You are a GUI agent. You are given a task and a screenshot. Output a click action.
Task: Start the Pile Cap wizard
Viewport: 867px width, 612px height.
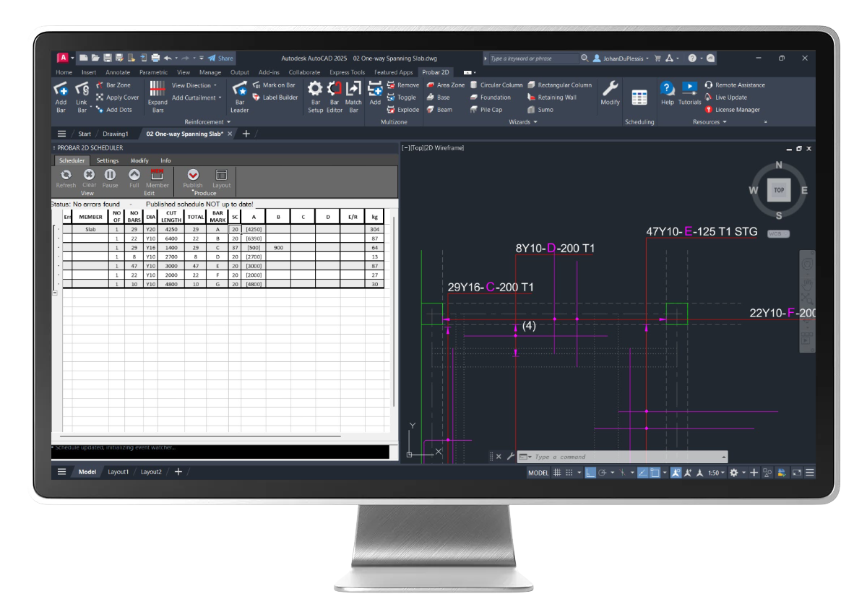[486, 110]
